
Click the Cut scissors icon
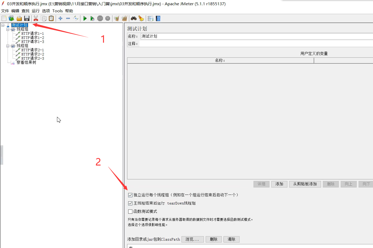pos(36,18)
